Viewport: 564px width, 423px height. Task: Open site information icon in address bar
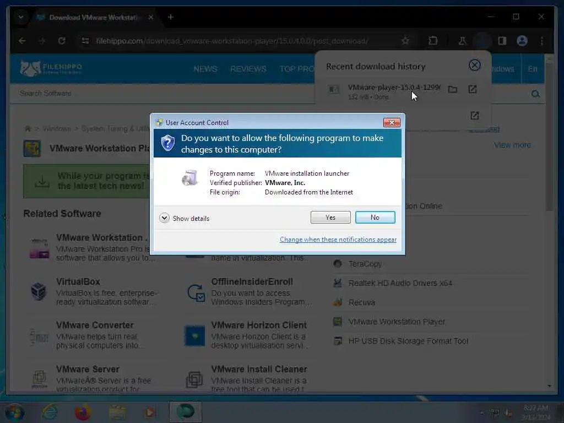85,41
